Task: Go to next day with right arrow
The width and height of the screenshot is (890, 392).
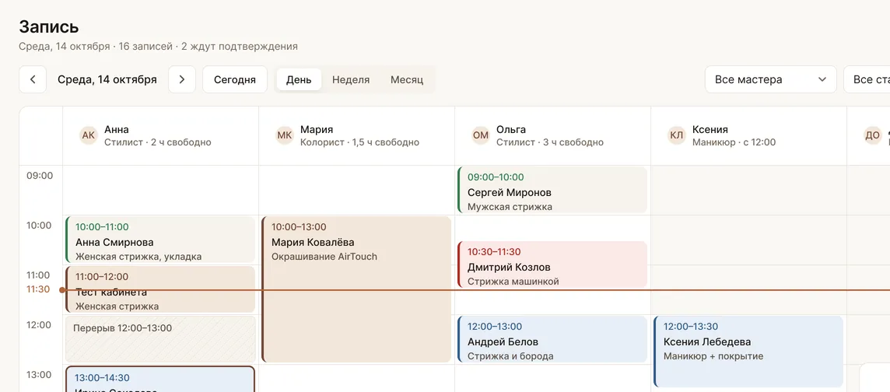Action: [181, 79]
